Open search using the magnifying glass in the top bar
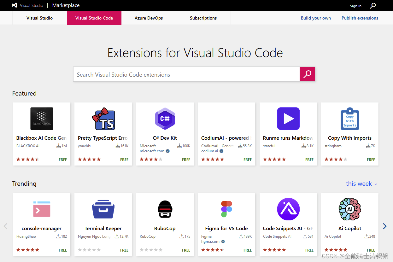The height and width of the screenshot is (262, 393). pos(372,5)
